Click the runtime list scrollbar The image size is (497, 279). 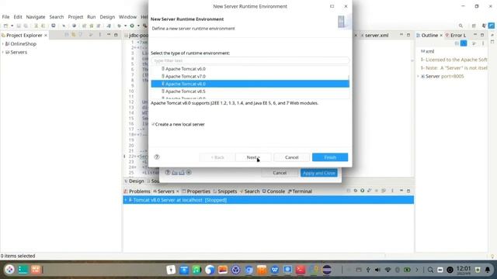click(349, 77)
